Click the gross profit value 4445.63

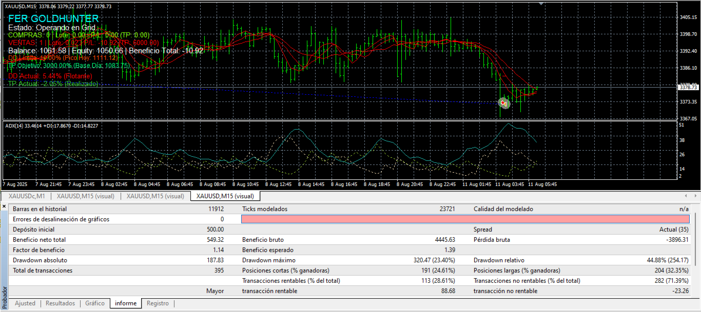click(x=445, y=240)
